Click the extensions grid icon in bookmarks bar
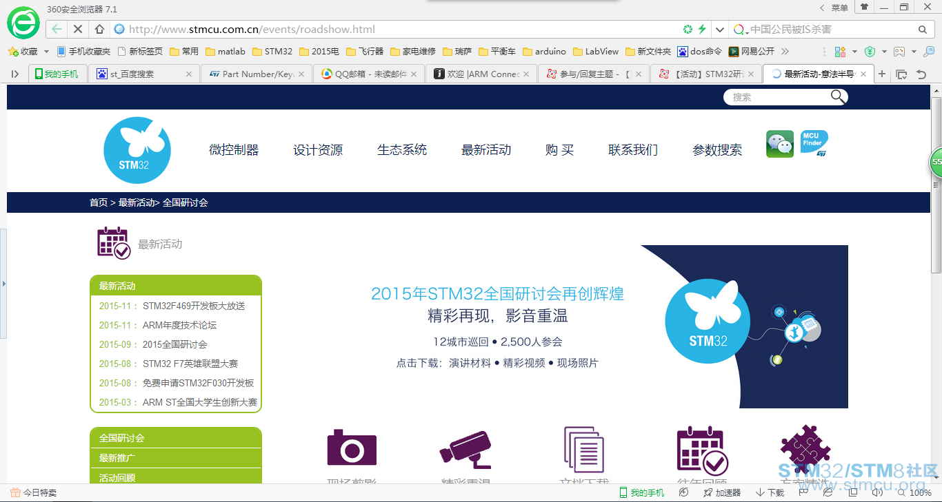This screenshot has height=502, width=942. point(840,52)
